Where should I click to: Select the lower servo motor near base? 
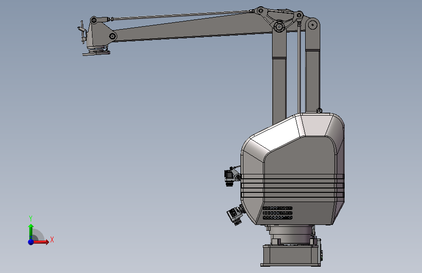(x=236, y=214)
